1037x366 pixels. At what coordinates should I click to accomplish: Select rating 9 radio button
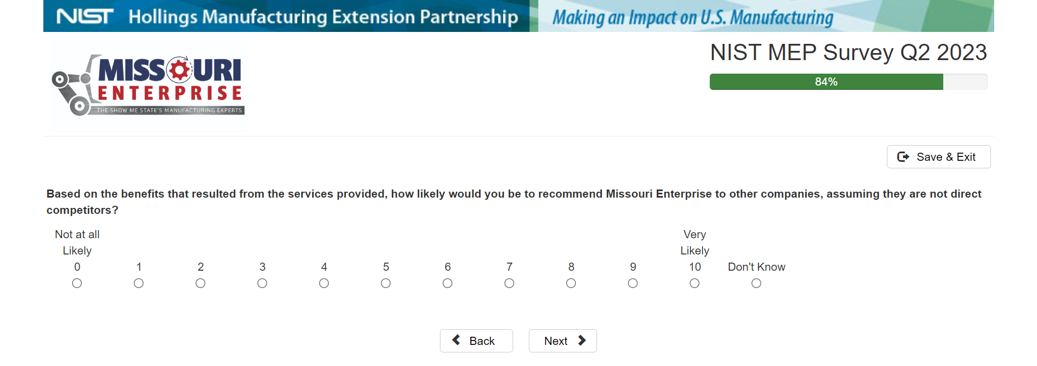[x=633, y=283]
